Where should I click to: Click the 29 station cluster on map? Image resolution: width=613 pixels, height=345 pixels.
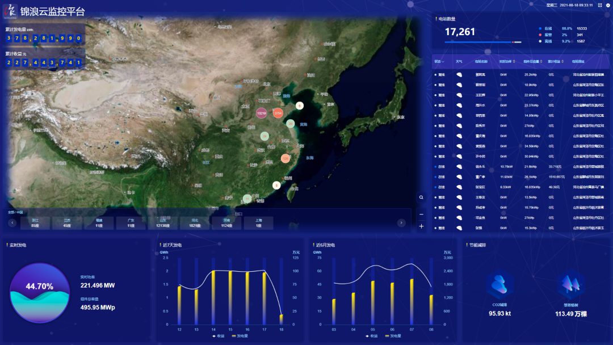click(264, 136)
